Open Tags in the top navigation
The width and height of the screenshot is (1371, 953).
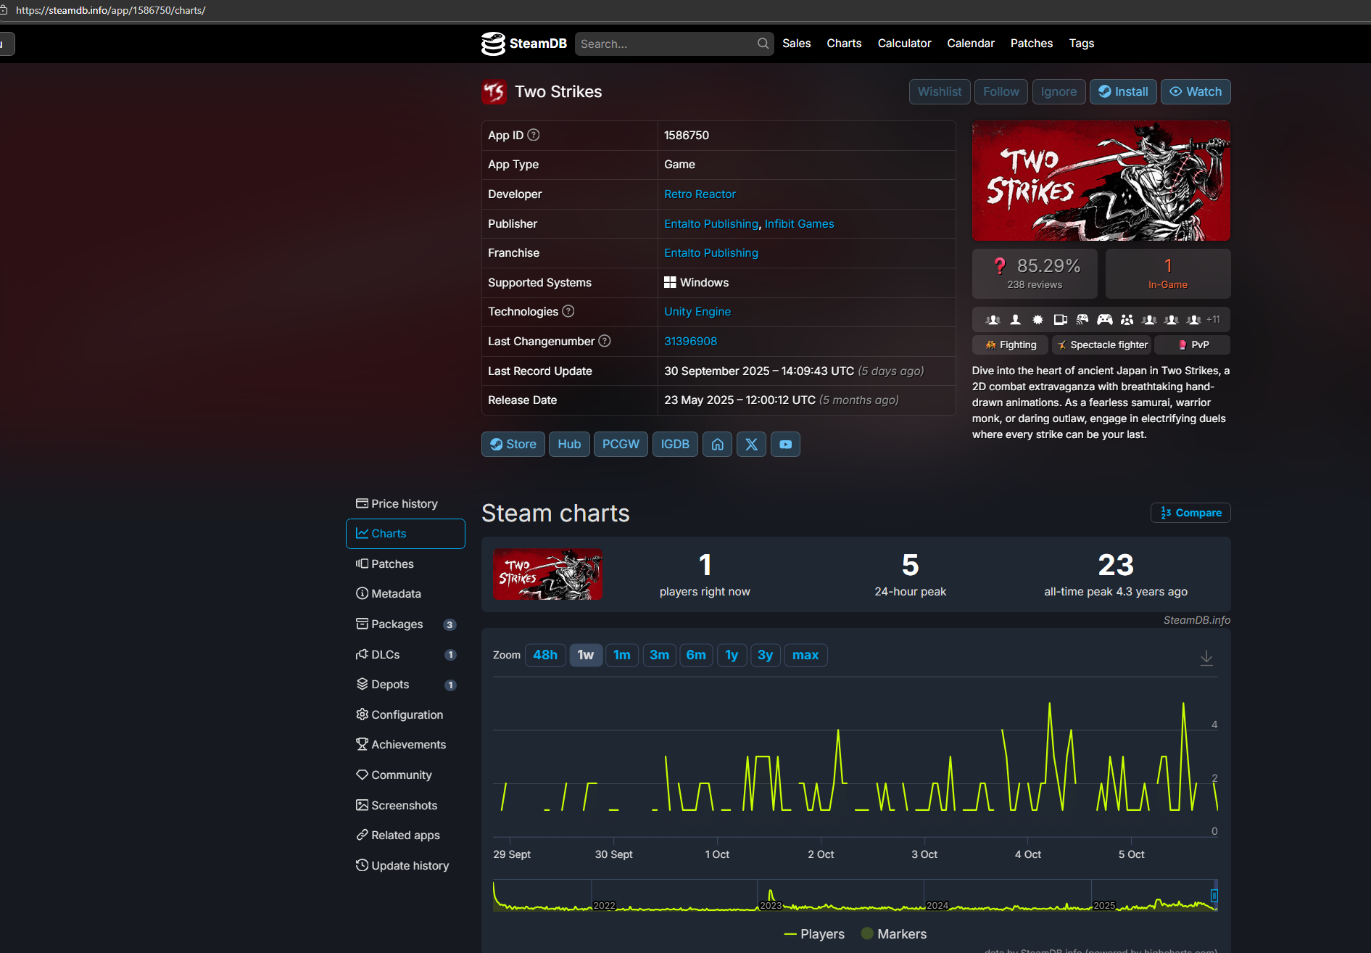1081,44
